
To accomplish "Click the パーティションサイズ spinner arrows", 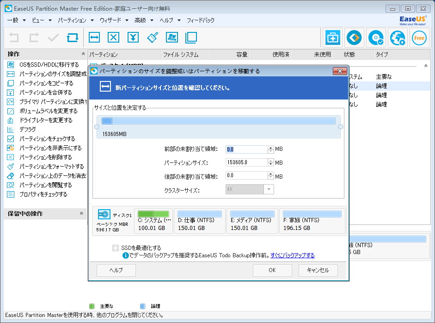I will (x=271, y=162).
